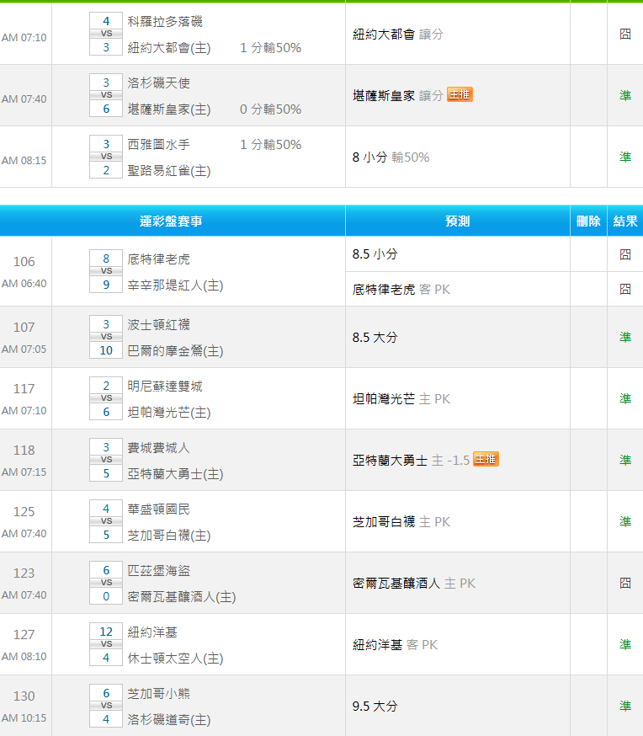This screenshot has width=643, height=736.
Task: Click the 囧 result icon for game 123
Action: [625, 583]
